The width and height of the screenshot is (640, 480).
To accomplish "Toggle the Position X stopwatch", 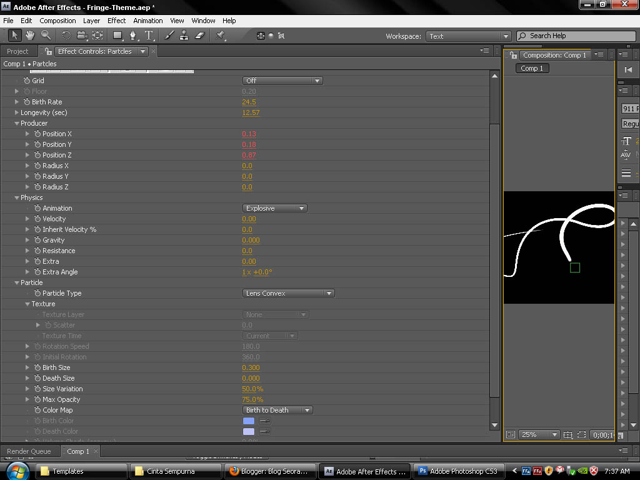I will click(37, 134).
